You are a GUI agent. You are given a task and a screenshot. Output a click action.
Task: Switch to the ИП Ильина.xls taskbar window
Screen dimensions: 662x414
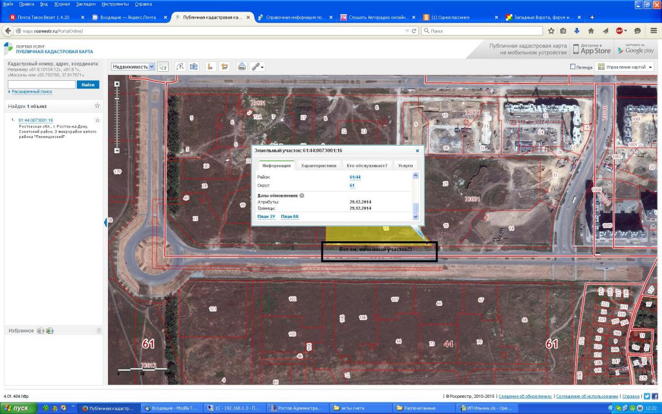487,408
